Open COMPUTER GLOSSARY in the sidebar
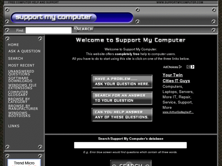The image size is (222, 166). click(x=18, y=94)
